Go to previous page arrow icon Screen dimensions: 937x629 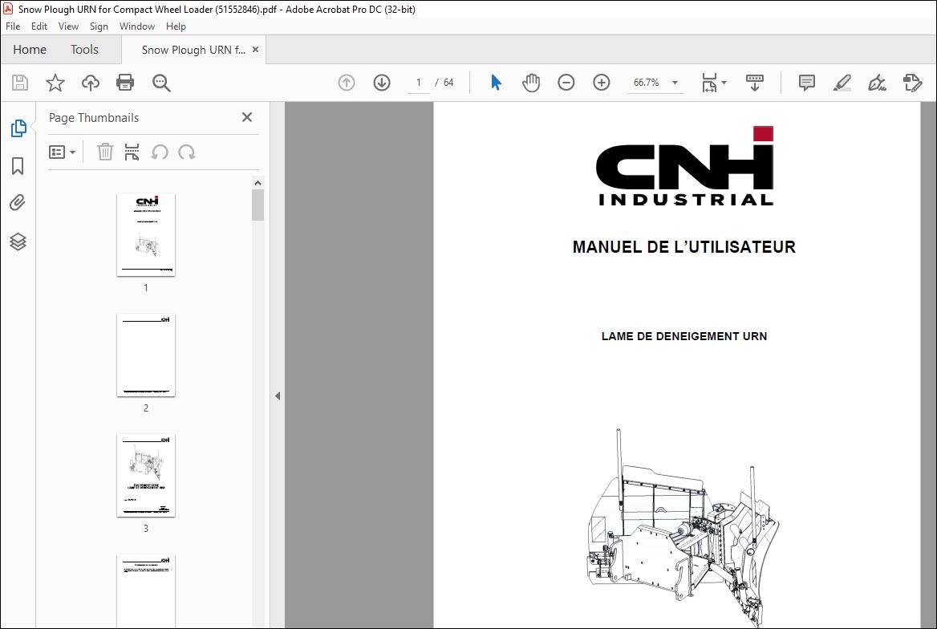click(346, 83)
